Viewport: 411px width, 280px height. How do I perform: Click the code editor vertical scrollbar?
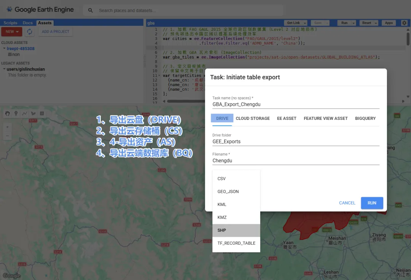(408, 39)
